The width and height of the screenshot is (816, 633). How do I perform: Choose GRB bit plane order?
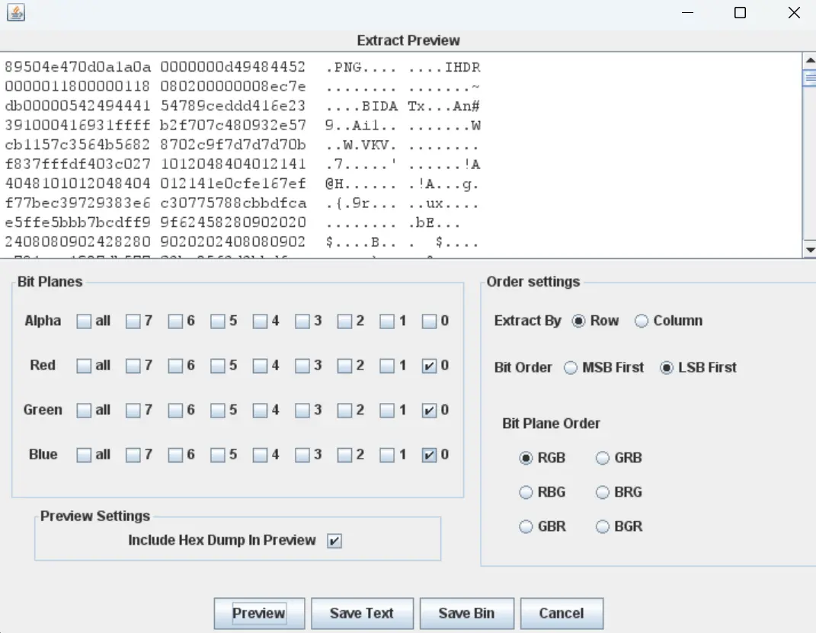603,459
